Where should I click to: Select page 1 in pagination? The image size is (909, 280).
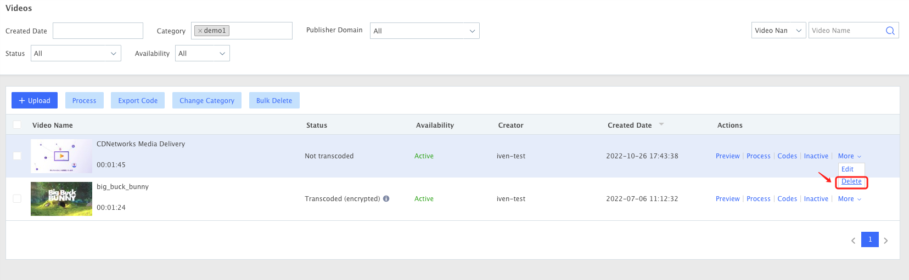coord(869,239)
